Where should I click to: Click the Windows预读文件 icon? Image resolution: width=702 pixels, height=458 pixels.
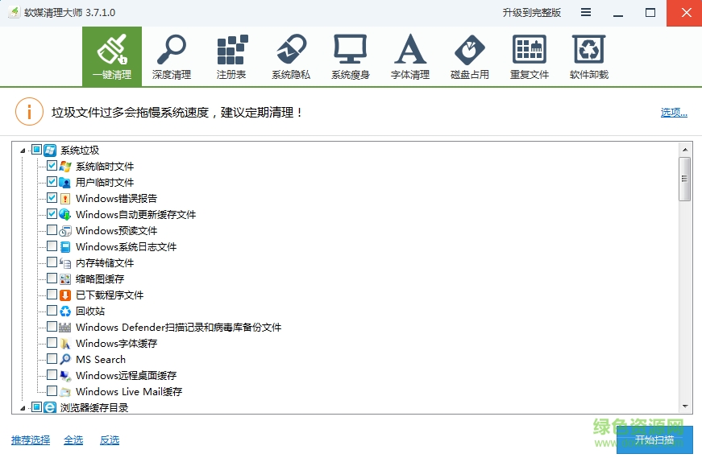65,231
